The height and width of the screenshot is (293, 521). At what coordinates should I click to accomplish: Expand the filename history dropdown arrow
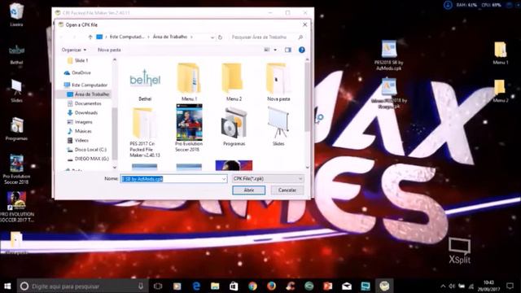point(224,179)
